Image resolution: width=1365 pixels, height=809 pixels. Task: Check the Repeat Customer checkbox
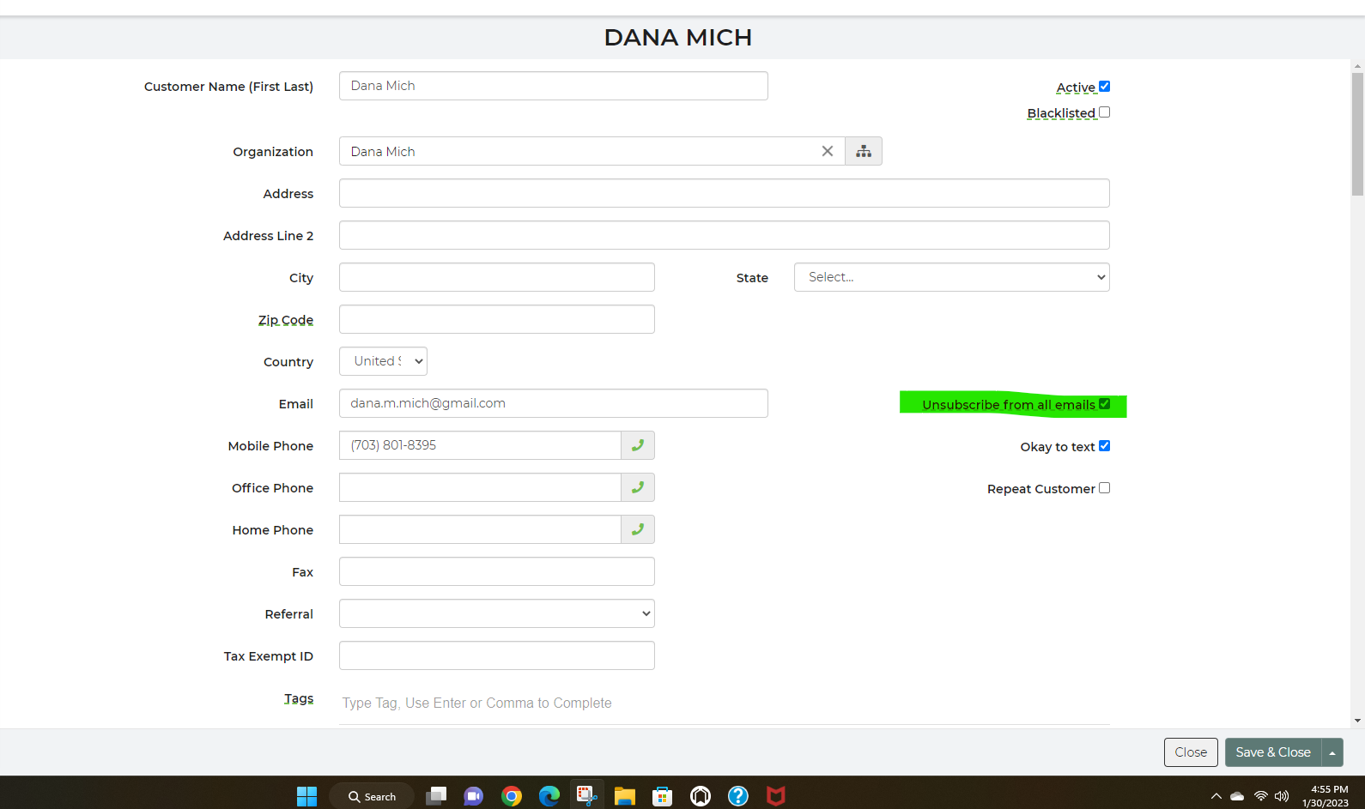click(1104, 488)
